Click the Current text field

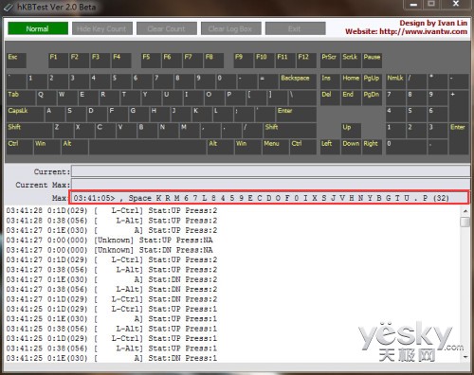point(270,171)
